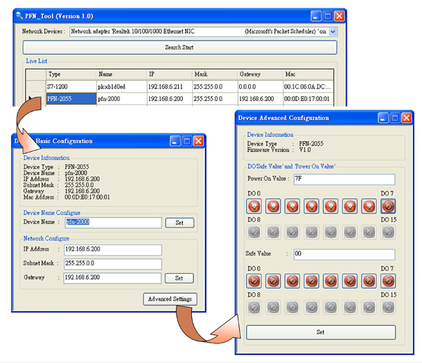Focus the Gateway input field
This screenshot has width=422, height=363.
pos(113,278)
